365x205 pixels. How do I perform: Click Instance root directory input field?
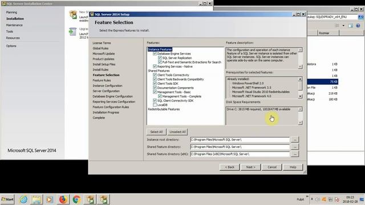(240, 140)
